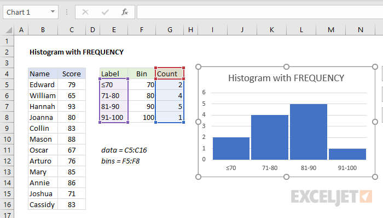Click the chart's top-left resize handle
The height and width of the screenshot is (218, 383).
point(198,66)
